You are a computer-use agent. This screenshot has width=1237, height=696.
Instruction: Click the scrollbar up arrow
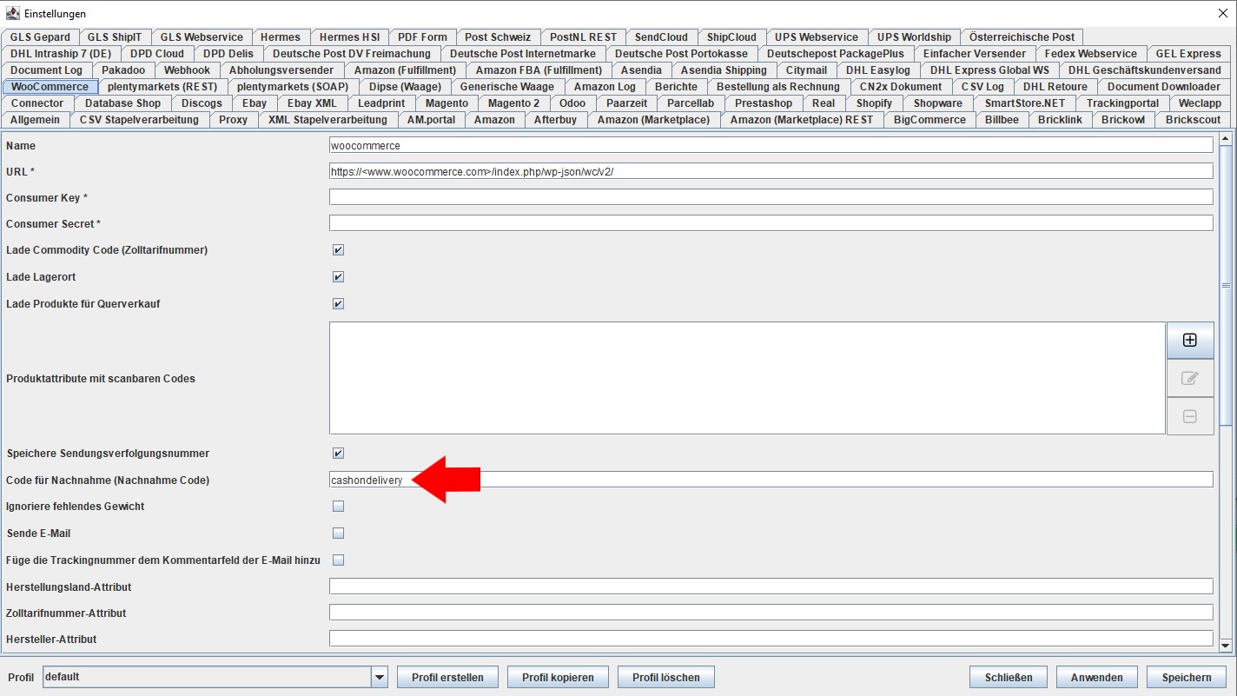coord(1226,138)
